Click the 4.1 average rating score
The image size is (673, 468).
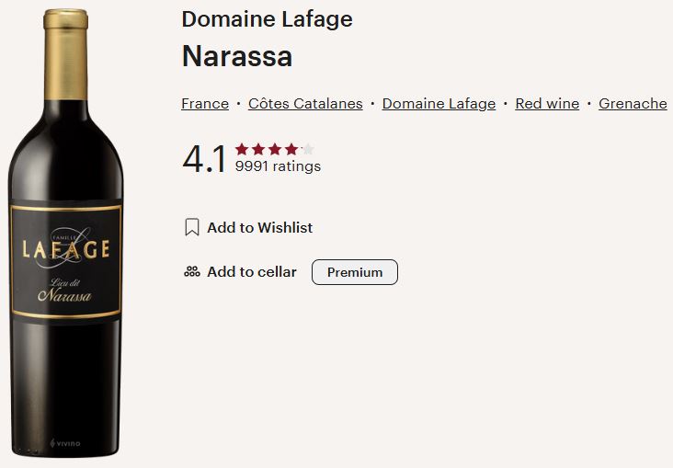coord(204,159)
